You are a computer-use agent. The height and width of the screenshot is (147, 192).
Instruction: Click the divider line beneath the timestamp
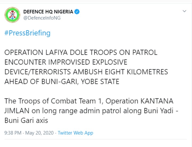click(x=95, y=139)
